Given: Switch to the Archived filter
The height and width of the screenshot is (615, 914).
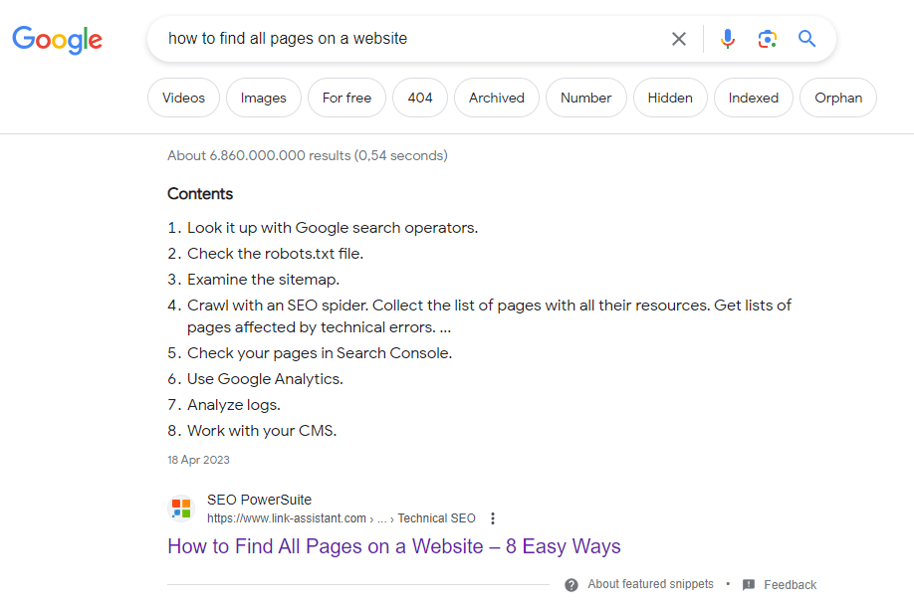Looking at the screenshot, I should click(497, 98).
